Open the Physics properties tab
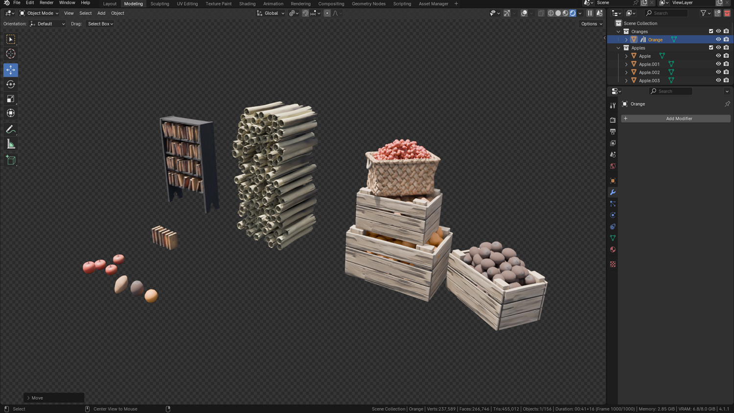 click(x=613, y=215)
